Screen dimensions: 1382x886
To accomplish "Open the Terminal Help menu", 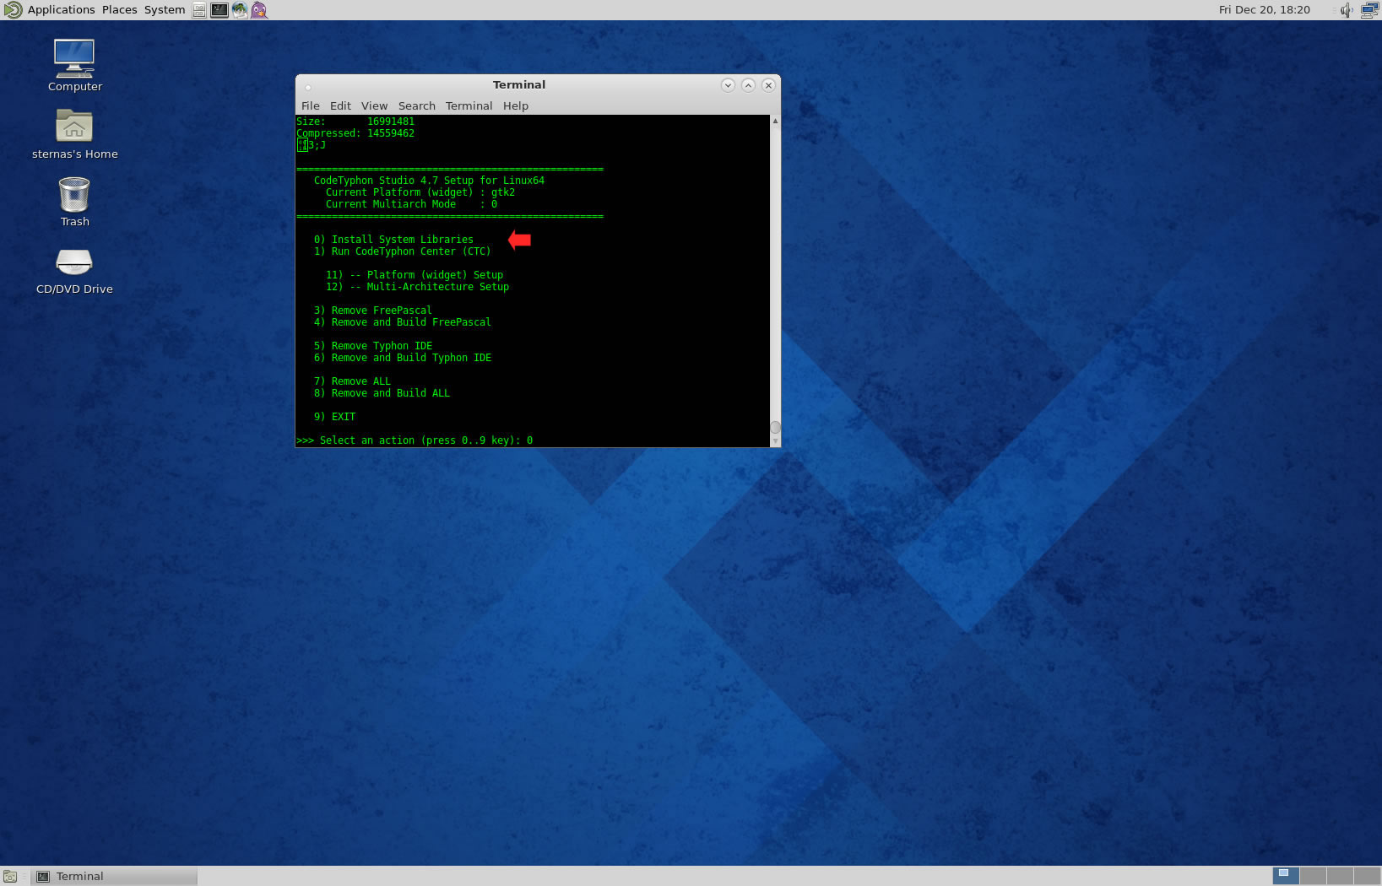I will pos(516,105).
